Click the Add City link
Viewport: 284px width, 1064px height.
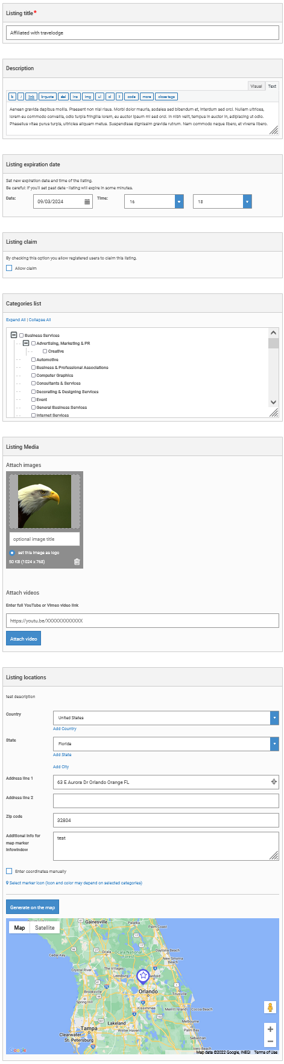click(61, 767)
